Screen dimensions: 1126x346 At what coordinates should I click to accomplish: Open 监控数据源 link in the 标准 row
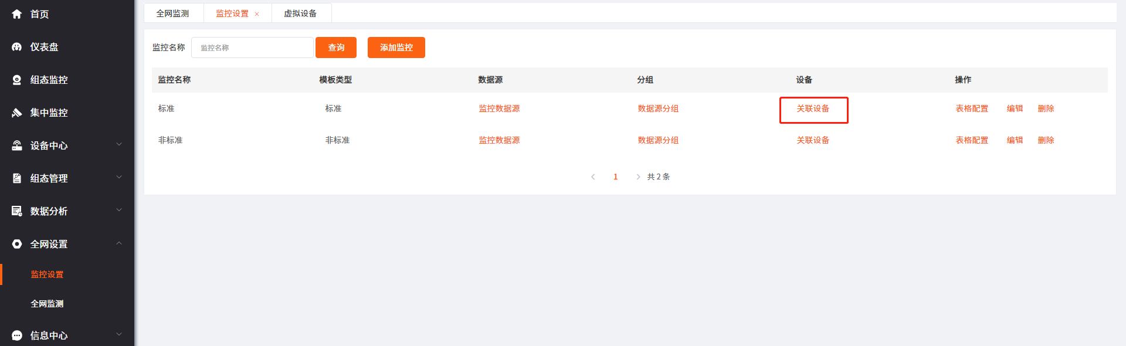[499, 108]
